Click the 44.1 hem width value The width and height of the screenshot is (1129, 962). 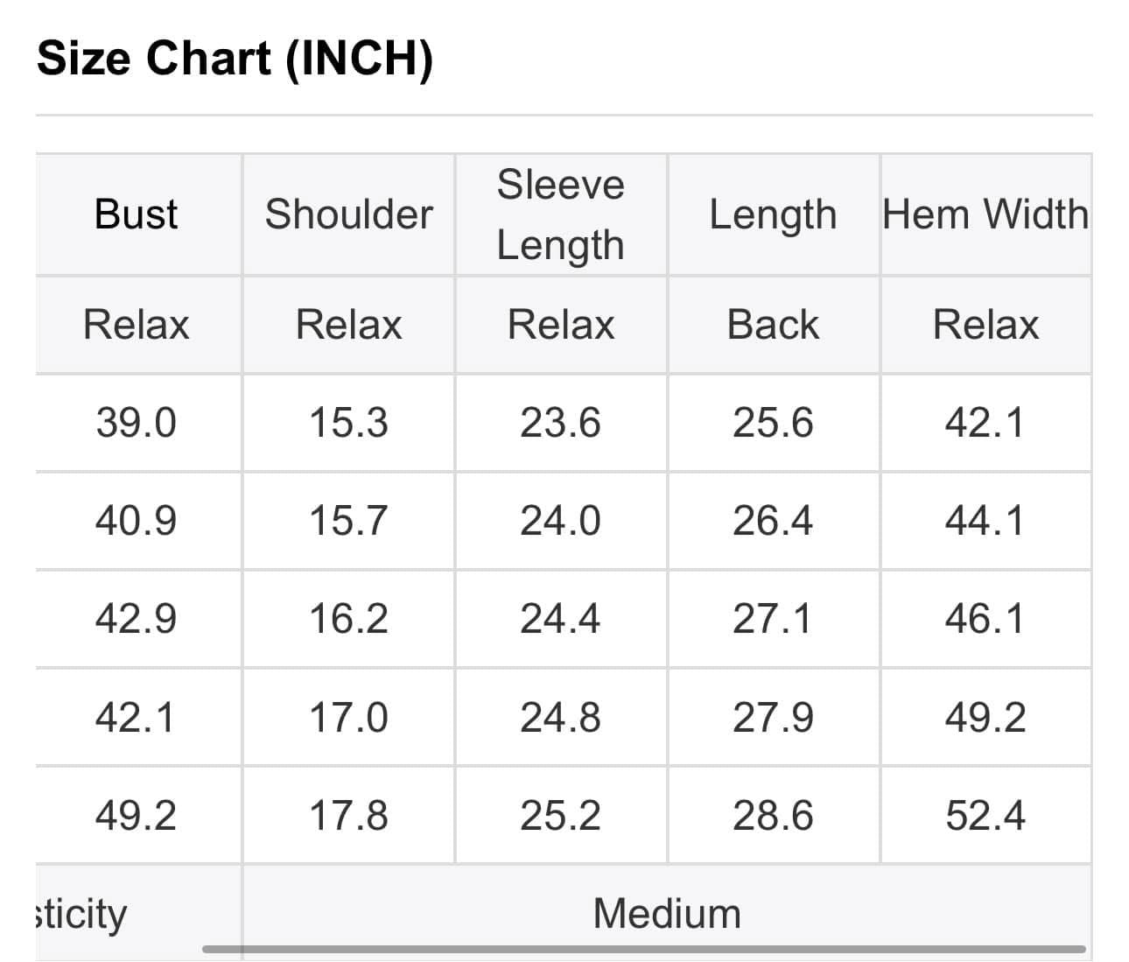(x=985, y=521)
